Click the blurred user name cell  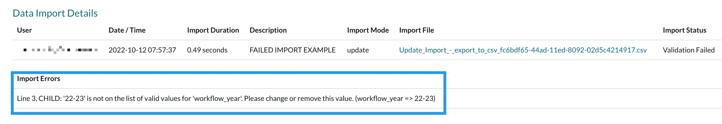tap(60, 50)
